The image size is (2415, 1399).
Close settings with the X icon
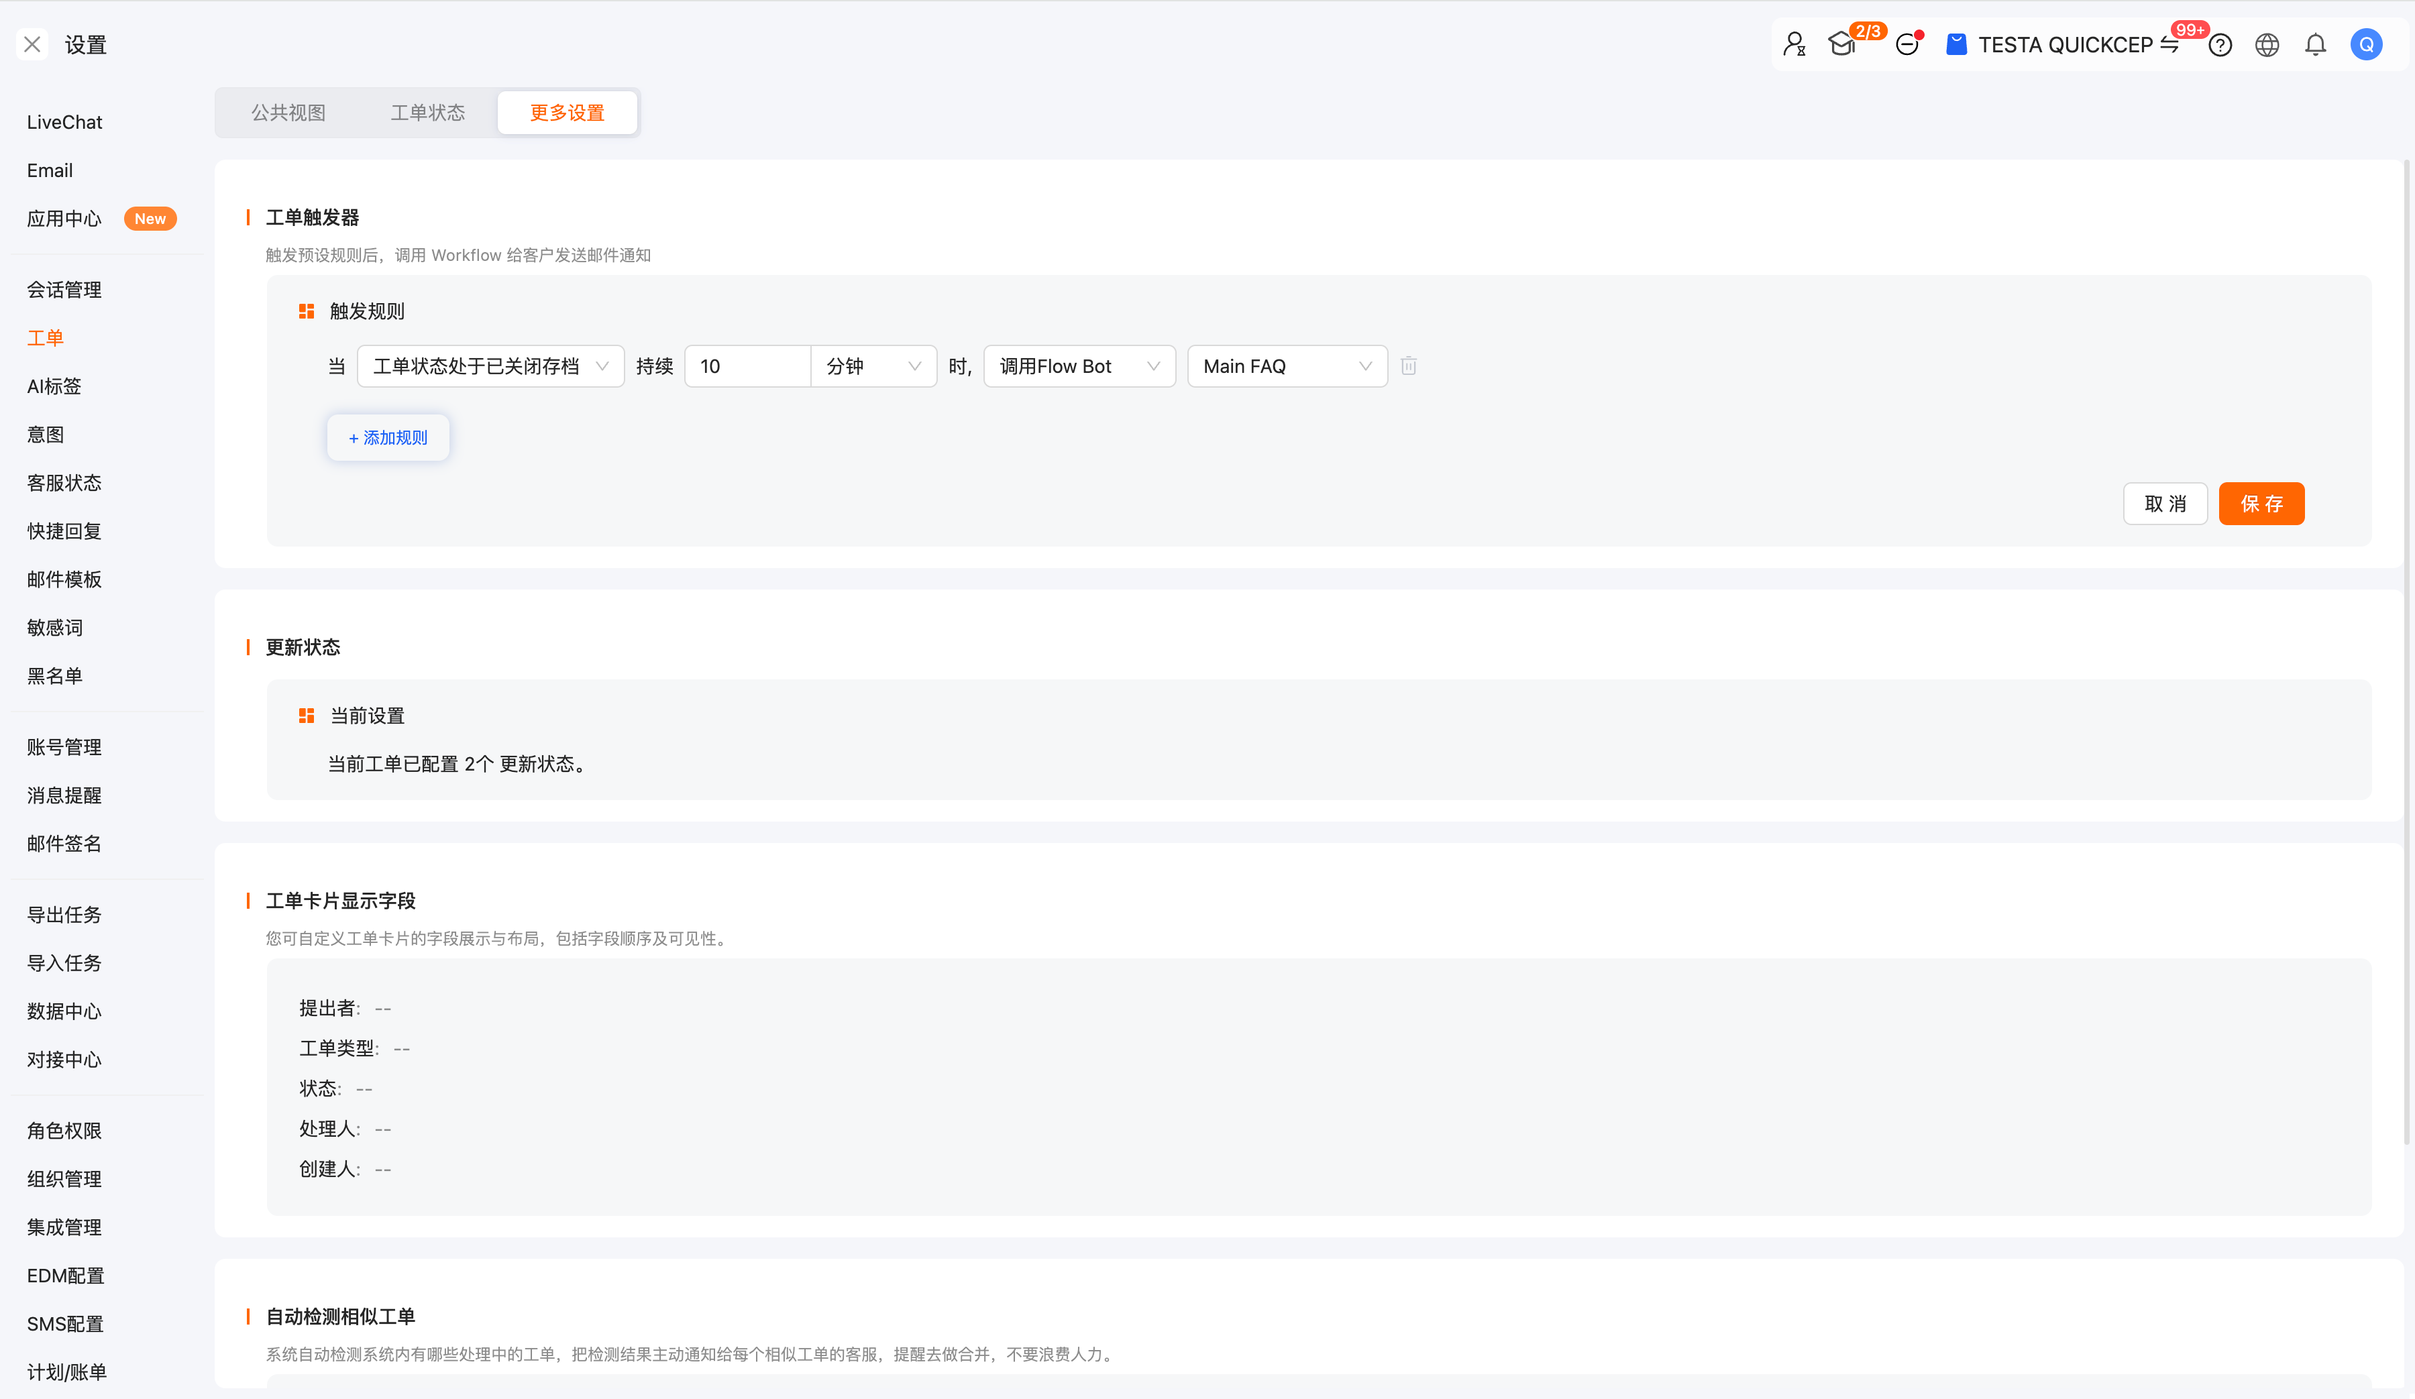pyautogui.click(x=32, y=44)
